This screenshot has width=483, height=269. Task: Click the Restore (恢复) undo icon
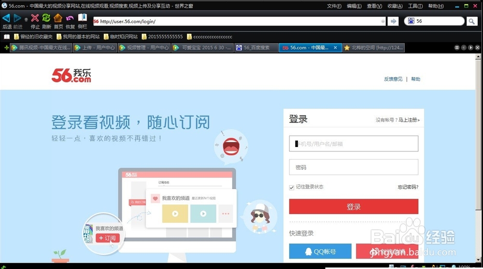click(x=70, y=18)
